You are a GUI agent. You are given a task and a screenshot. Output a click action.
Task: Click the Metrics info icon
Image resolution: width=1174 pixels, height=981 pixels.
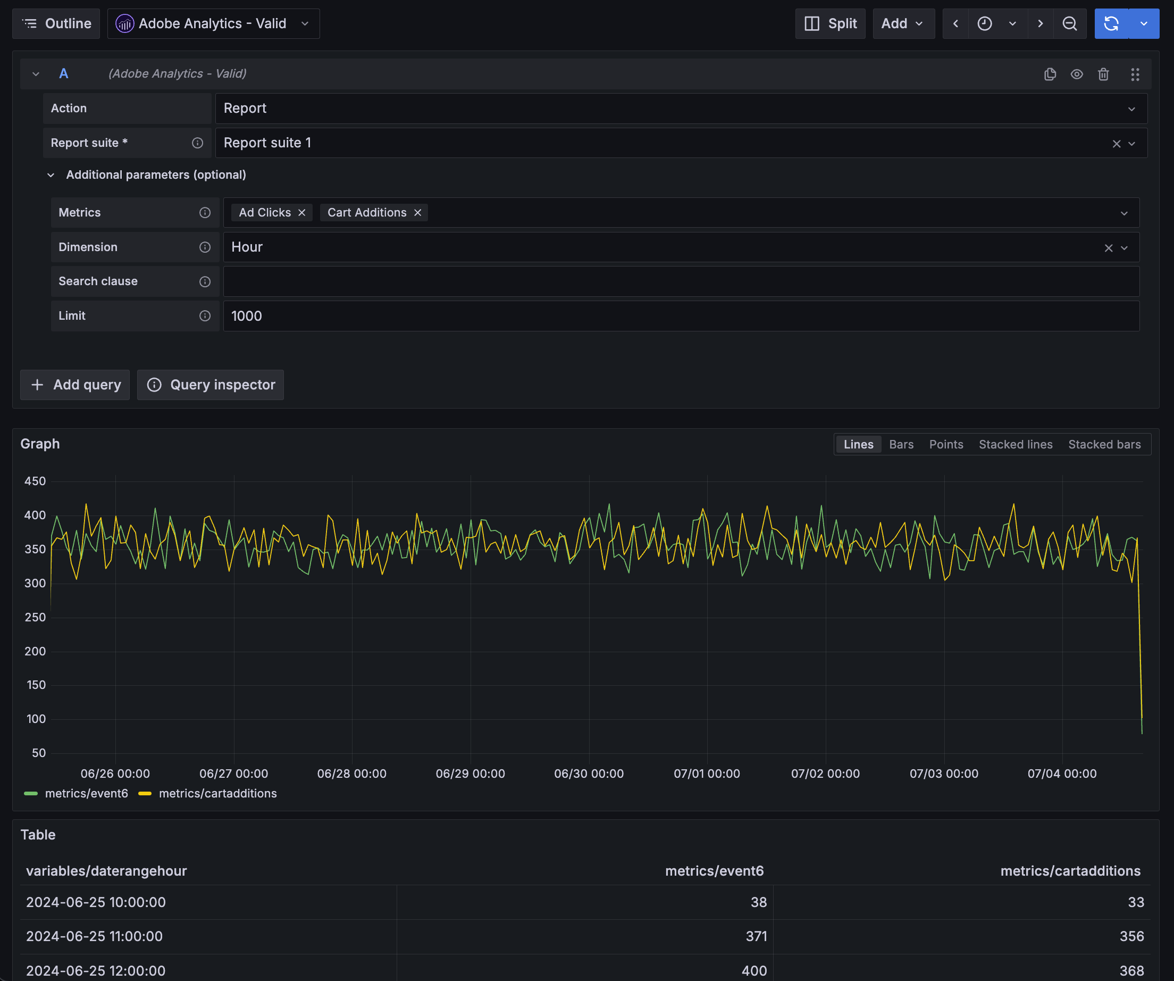point(205,212)
